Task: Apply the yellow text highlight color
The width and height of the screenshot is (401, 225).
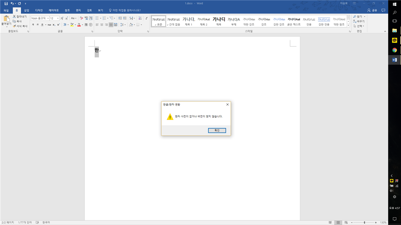Action: [x=72, y=25]
